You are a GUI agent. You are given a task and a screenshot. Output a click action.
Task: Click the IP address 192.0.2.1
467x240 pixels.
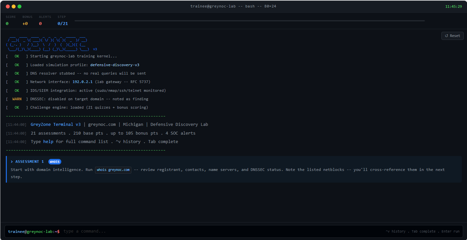pos(82,82)
